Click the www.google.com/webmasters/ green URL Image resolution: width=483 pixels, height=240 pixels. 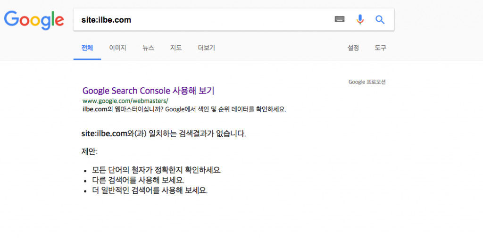point(125,101)
